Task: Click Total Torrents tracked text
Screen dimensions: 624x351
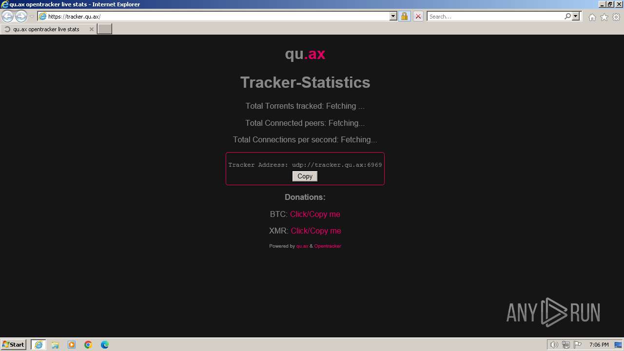Action: click(x=305, y=106)
